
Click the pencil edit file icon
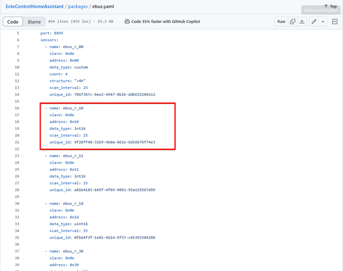coord(314,22)
